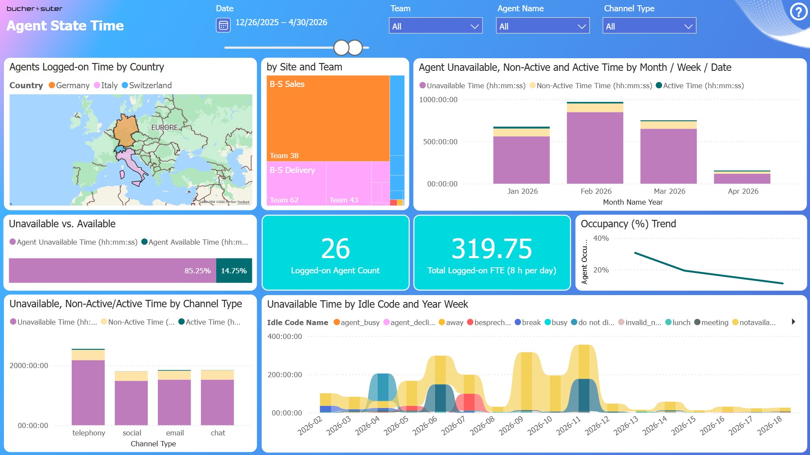
Task: Select the chat unavailable time bar
Action: coord(218,402)
